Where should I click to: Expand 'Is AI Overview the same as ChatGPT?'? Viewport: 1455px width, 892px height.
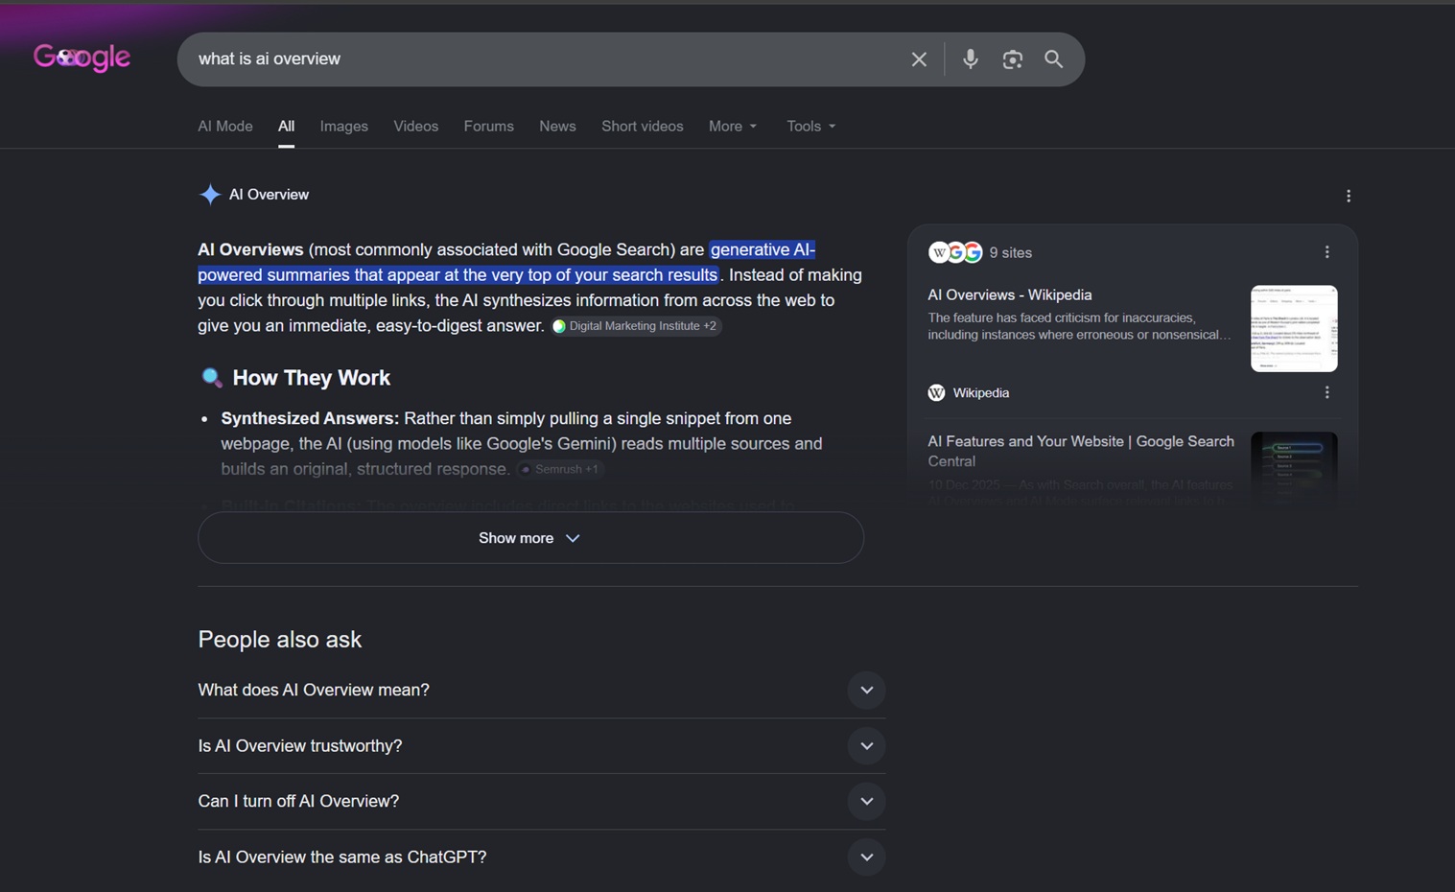click(x=541, y=857)
